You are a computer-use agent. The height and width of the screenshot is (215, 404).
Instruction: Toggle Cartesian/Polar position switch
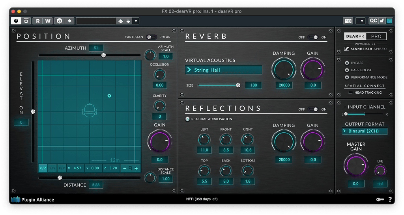click(151, 37)
